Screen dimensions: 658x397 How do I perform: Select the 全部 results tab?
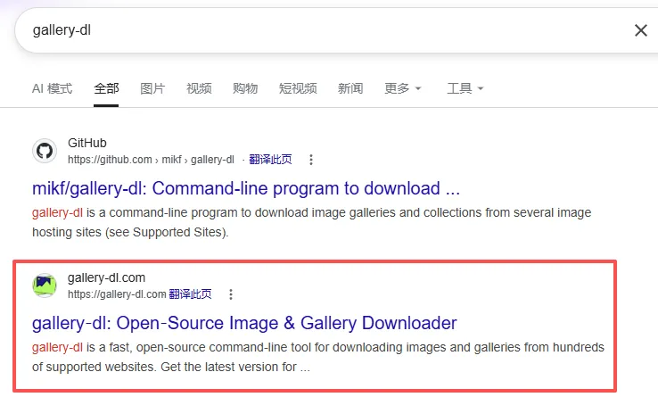coord(106,88)
